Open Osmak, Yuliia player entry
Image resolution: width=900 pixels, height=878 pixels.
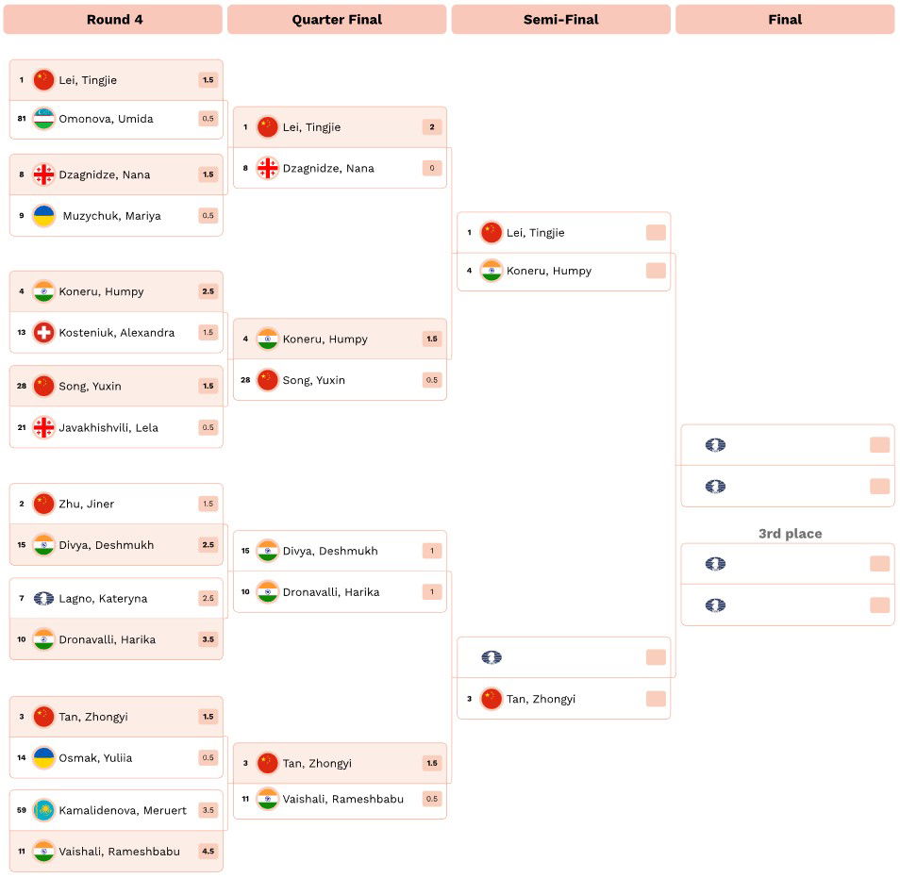116,758
